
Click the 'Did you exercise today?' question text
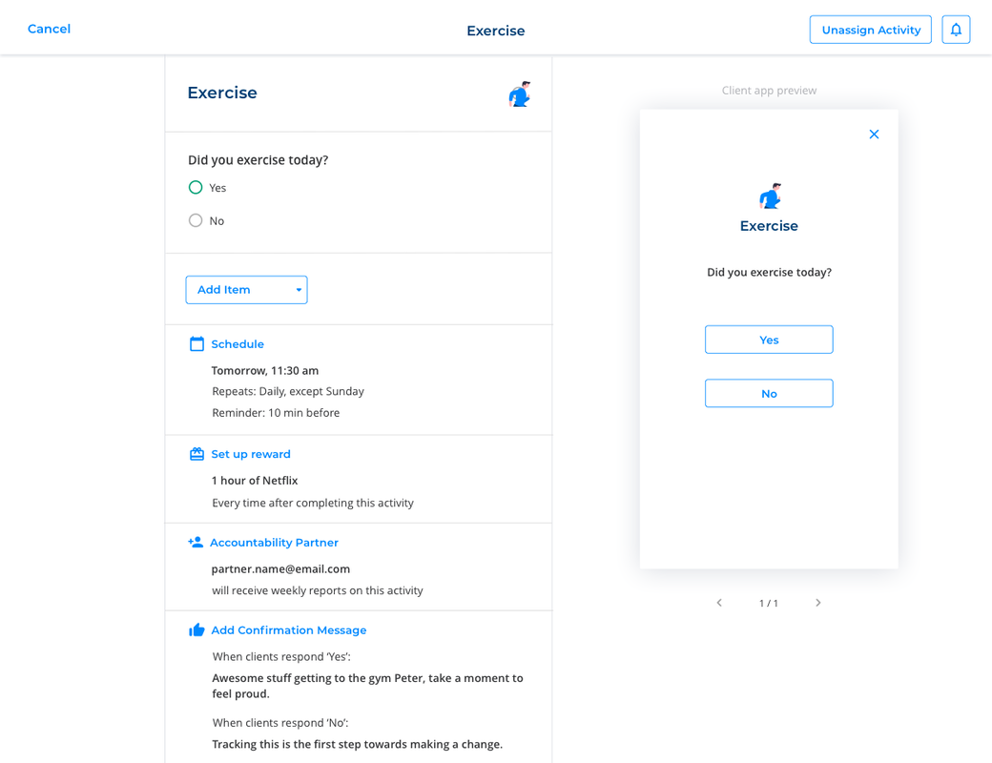point(258,160)
